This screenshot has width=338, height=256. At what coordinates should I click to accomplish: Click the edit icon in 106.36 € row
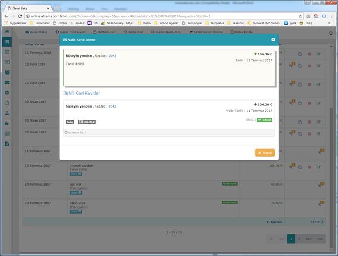point(318,167)
